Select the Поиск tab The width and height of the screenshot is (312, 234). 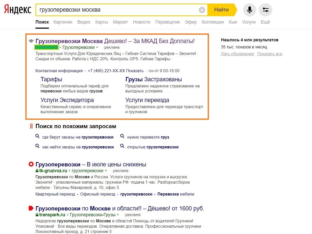tap(42, 22)
